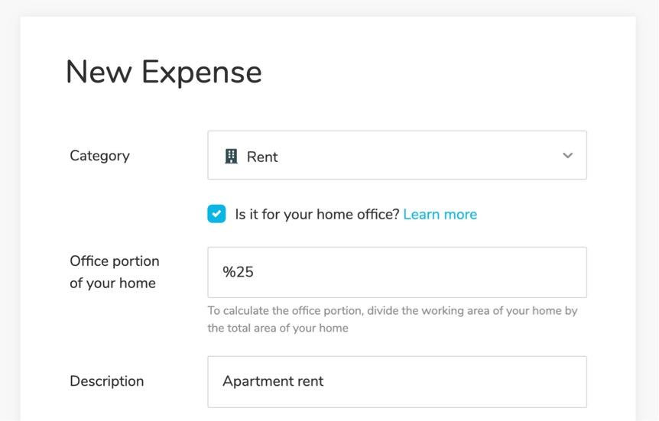Focus the Description input field
Screen dimensions: 659x421
click(x=397, y=381)
